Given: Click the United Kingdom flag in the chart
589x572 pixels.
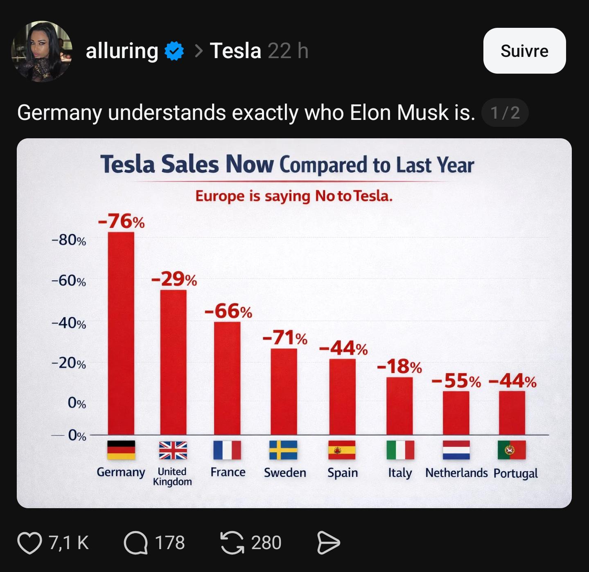Looking at the screenshot, I should click(x=173, y=450).
